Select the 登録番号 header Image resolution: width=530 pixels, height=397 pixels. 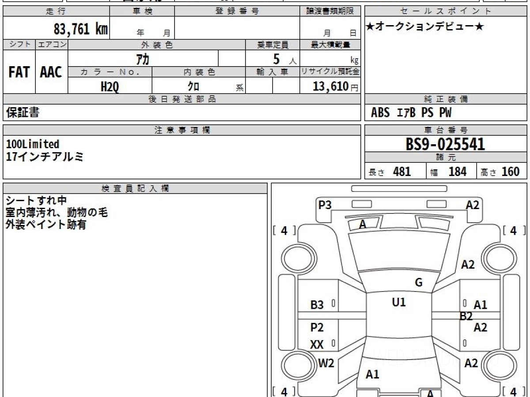(x=237, y=12)
